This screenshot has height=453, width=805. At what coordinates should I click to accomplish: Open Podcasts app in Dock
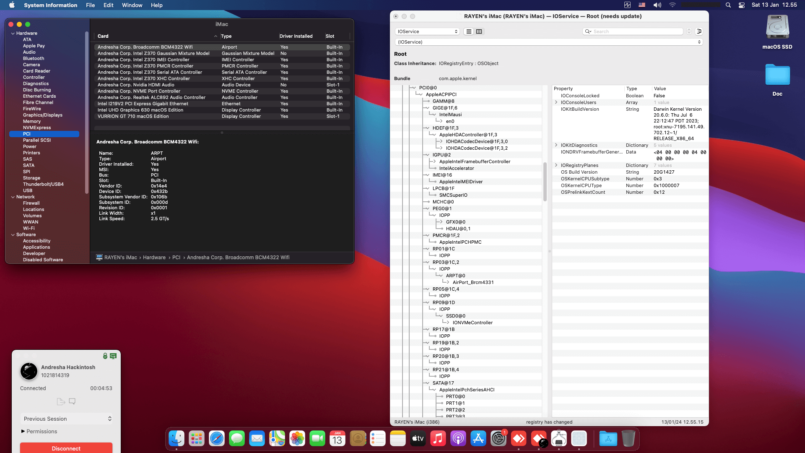pyautogui.click(x=458, y=439)
